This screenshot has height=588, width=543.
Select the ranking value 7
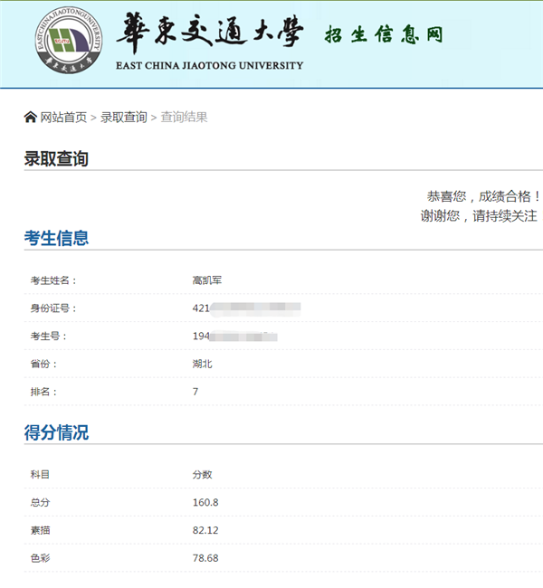[x=195, y=392]
